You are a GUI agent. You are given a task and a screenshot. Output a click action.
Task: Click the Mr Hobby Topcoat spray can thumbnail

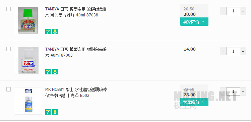28,101
